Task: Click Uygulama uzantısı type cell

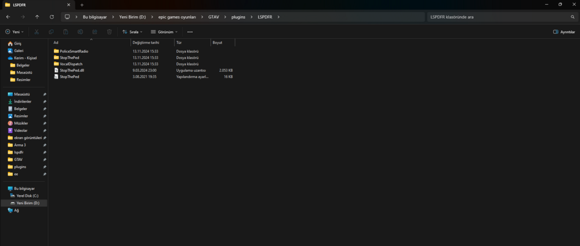Action: pyautogui.click(x=191, y=70)
